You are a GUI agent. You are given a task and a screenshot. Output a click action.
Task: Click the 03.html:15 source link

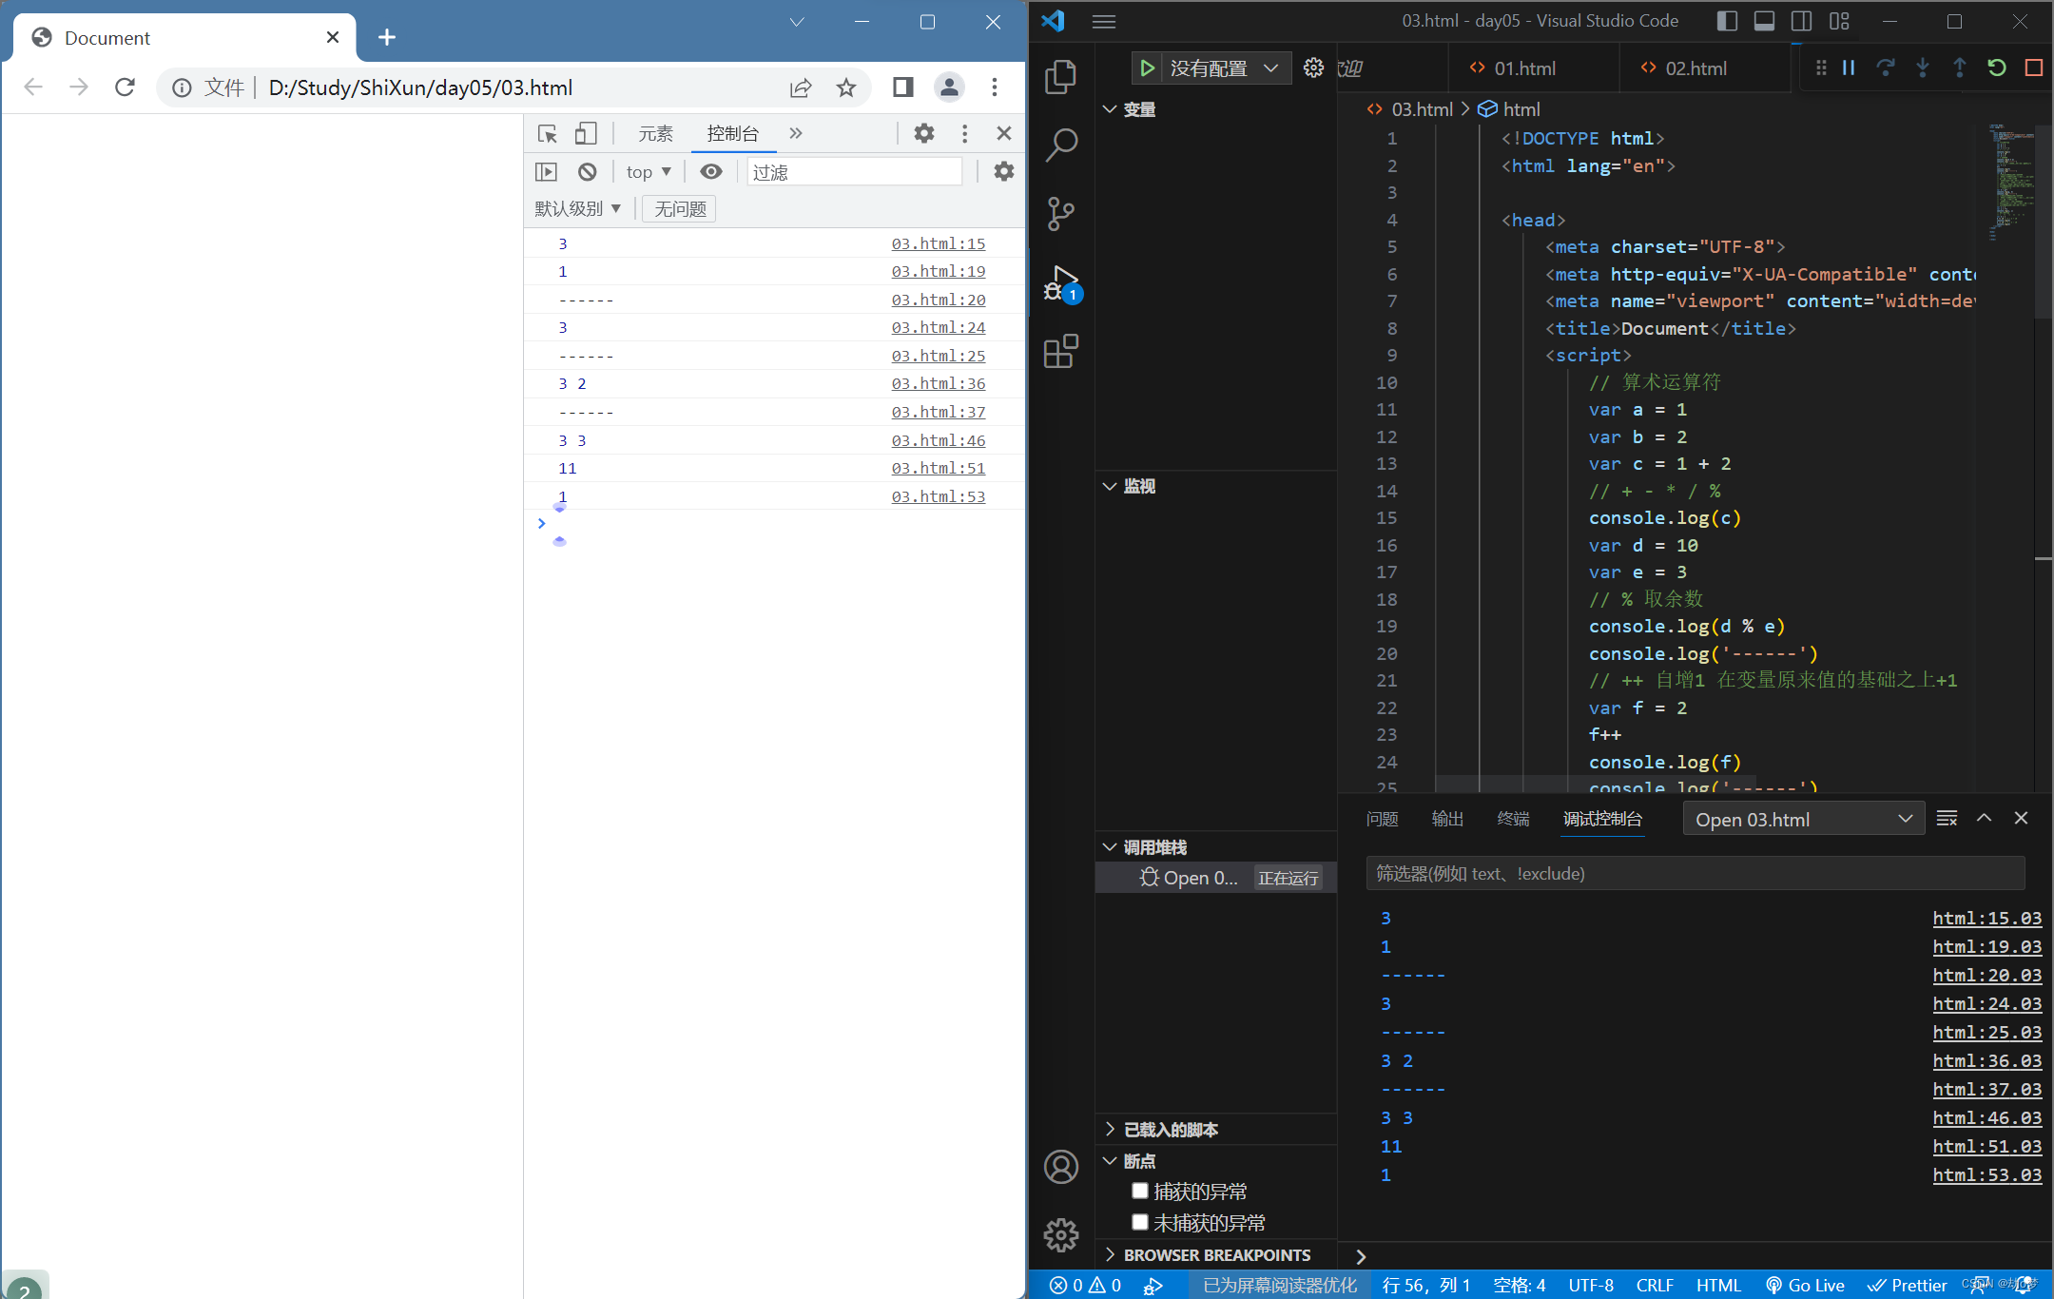tap(938, 244)
